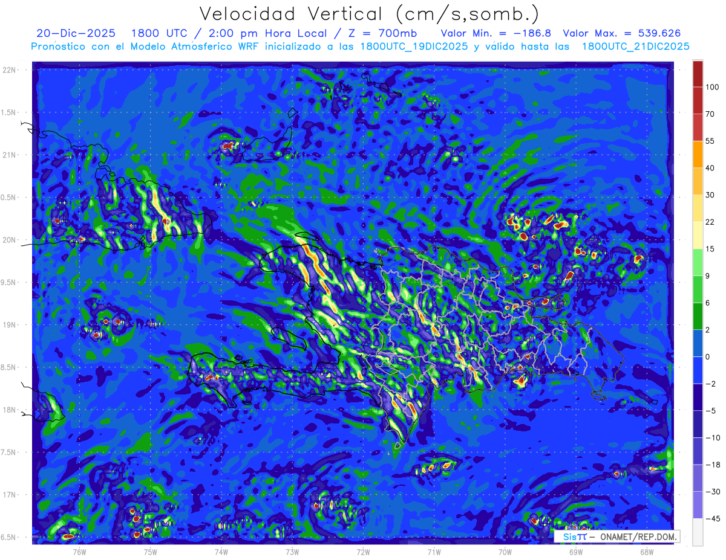The height and width of the screenshot is (560, 726).
Task: Click the '72W' longitude axis label
Action: point(363,551)
